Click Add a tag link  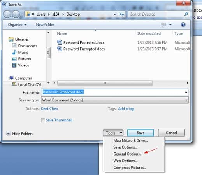[126, 109]
